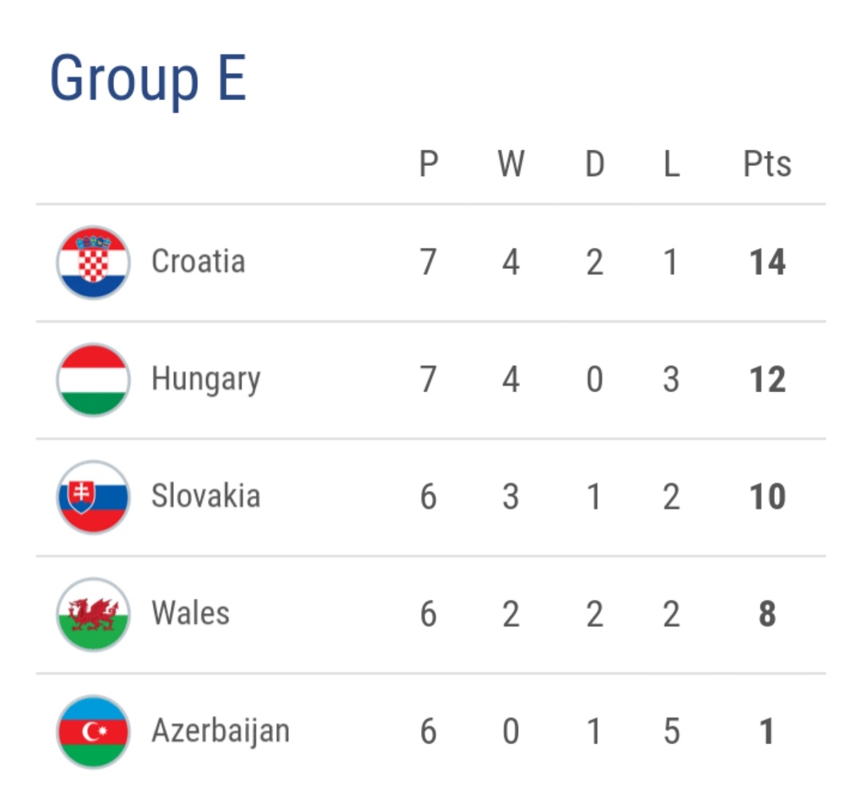Screen dimensions: 862x791
Task: Open the Hungary team link
Action: pos(206,379)
